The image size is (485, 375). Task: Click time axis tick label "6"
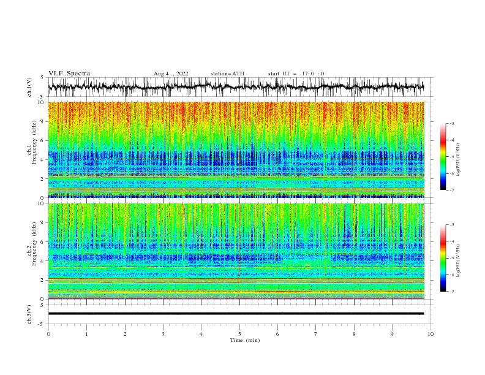(277, 334)
